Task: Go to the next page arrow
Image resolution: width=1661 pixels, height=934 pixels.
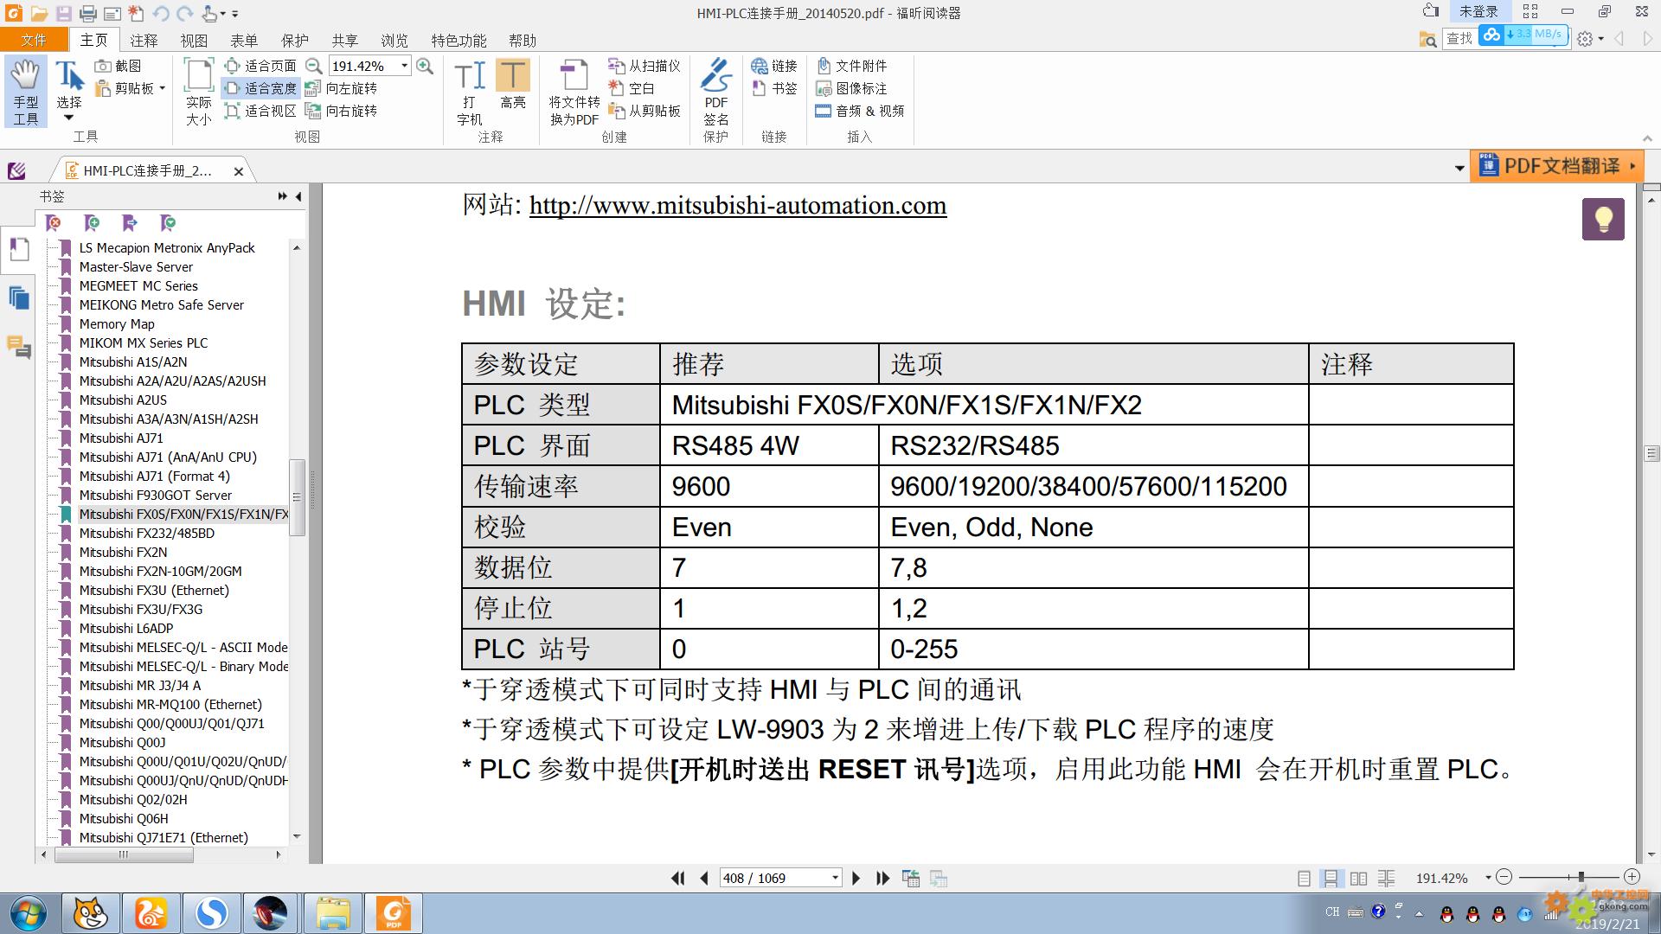Action: tap(856, 878)
